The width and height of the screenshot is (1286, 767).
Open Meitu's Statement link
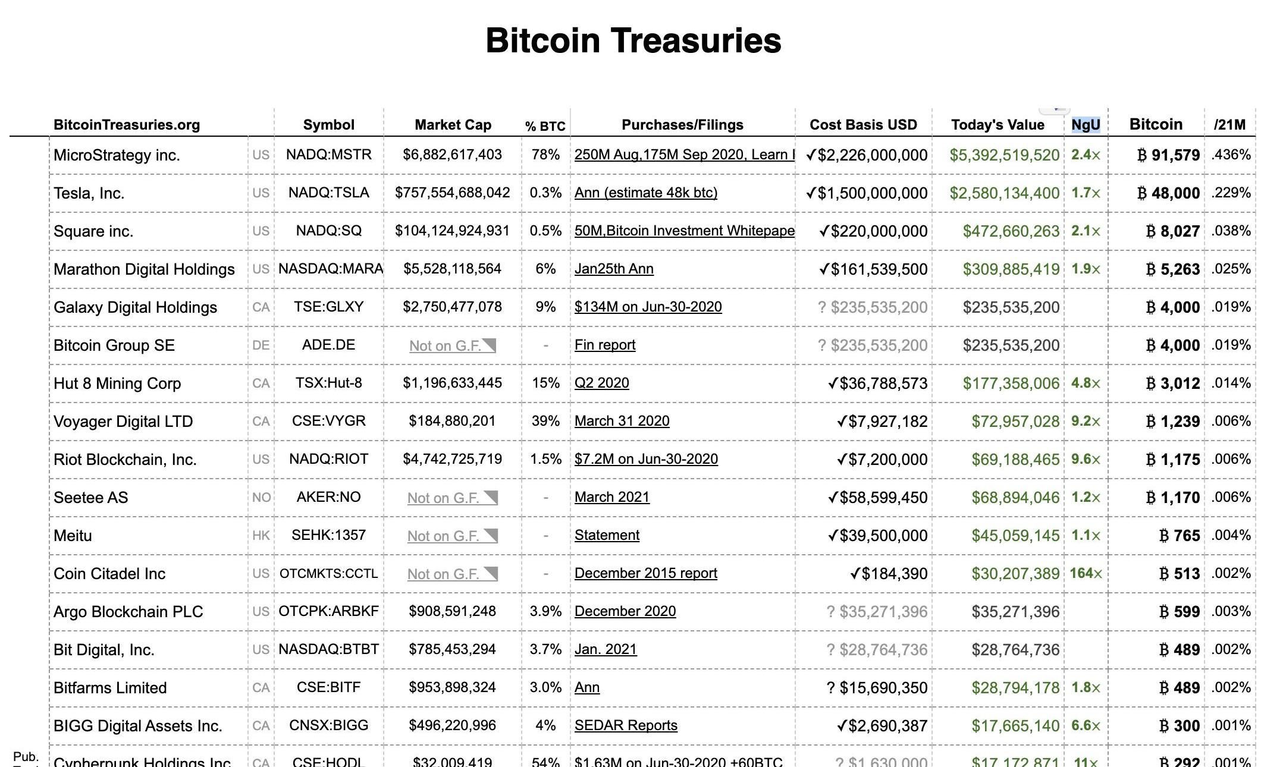[607, 535]
